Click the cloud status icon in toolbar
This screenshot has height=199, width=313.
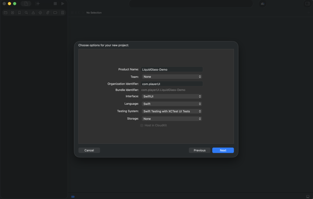pos(263,4)
